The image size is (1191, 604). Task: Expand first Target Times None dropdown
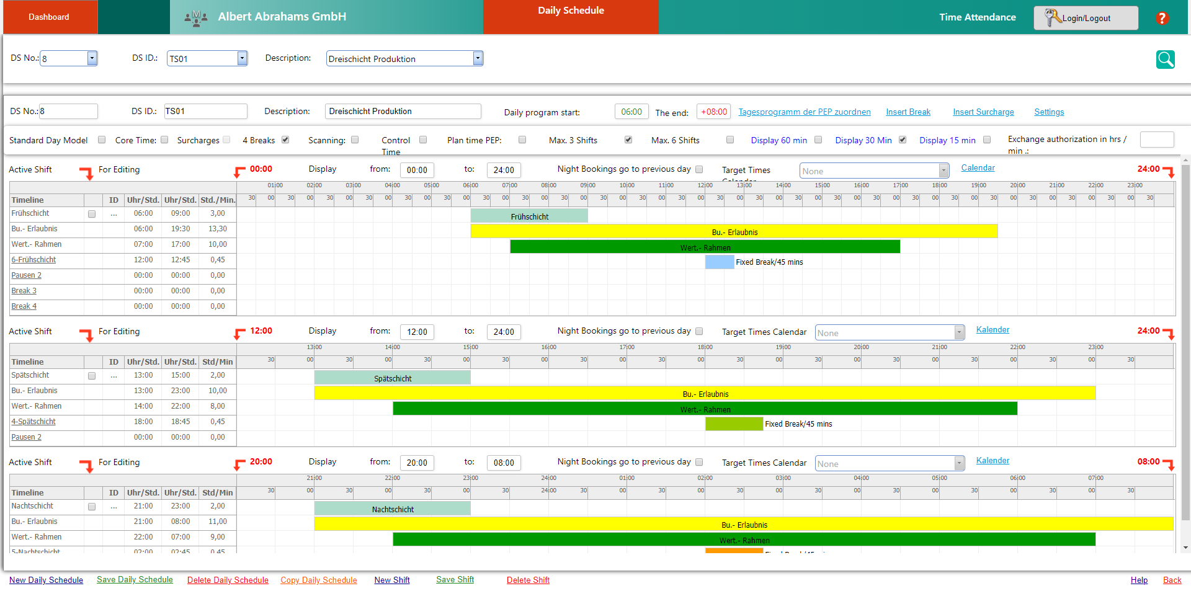coord(943,171)
